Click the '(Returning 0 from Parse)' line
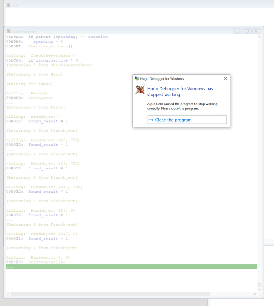Screen dimensions: 274x306 35,107
